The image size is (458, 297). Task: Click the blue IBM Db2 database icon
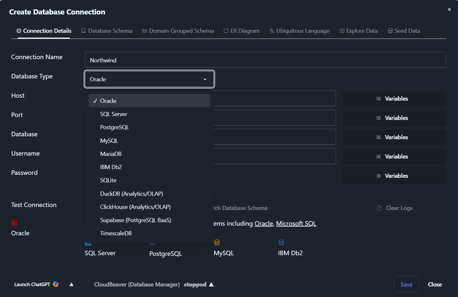281,242
